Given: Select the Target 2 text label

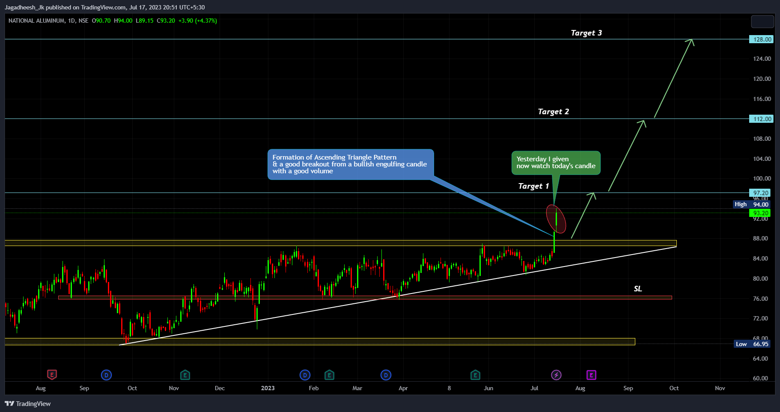Looking at the screenshot, I should click(553, 112).
